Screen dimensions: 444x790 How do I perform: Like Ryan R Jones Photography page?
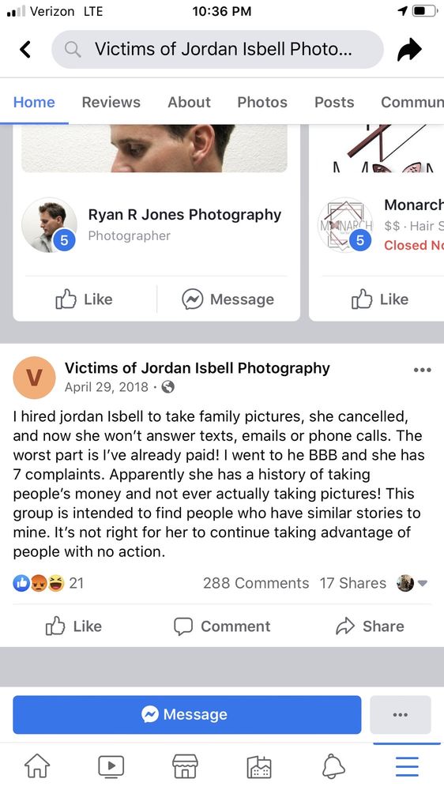[85, 299]
